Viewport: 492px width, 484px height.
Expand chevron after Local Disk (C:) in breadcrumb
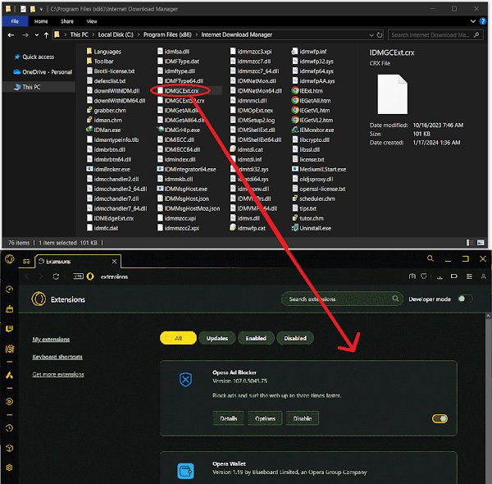(x=139, y=34)
